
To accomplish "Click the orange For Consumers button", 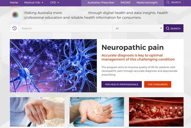I will click(x=158, y=84).
